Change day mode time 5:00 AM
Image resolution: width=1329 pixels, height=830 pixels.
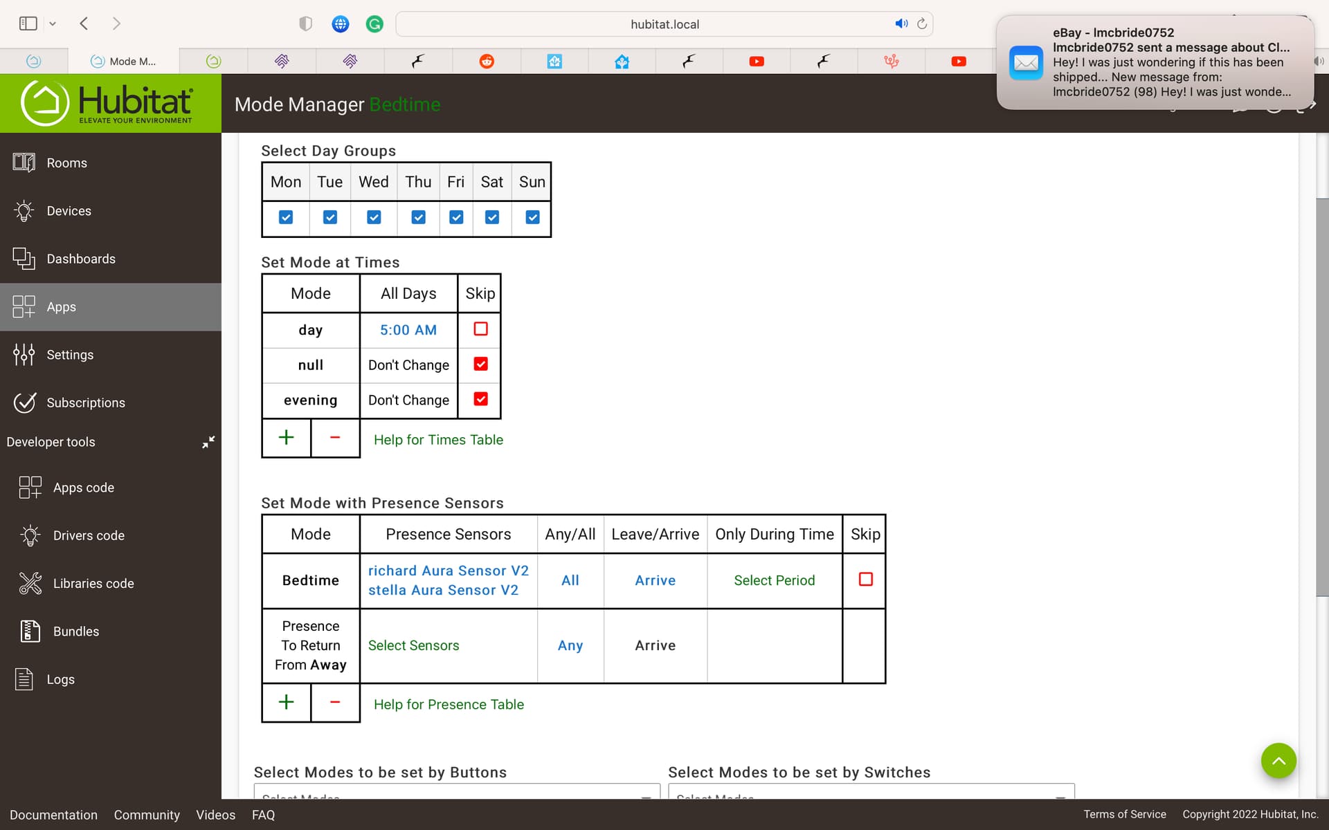coord(408,330)
